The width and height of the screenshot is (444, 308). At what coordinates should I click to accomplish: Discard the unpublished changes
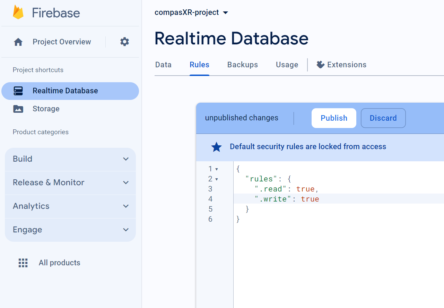tap(383, 118)
